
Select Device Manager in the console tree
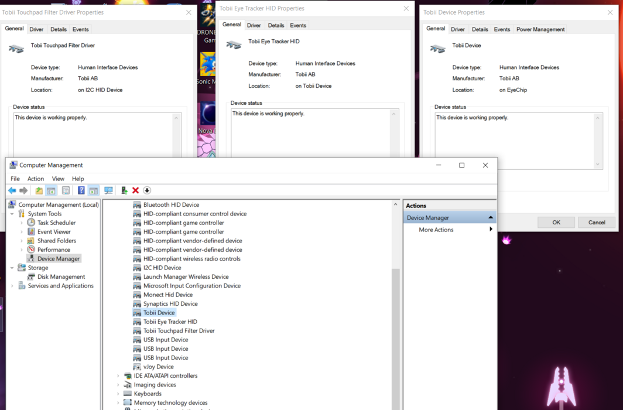pos(59,259)
